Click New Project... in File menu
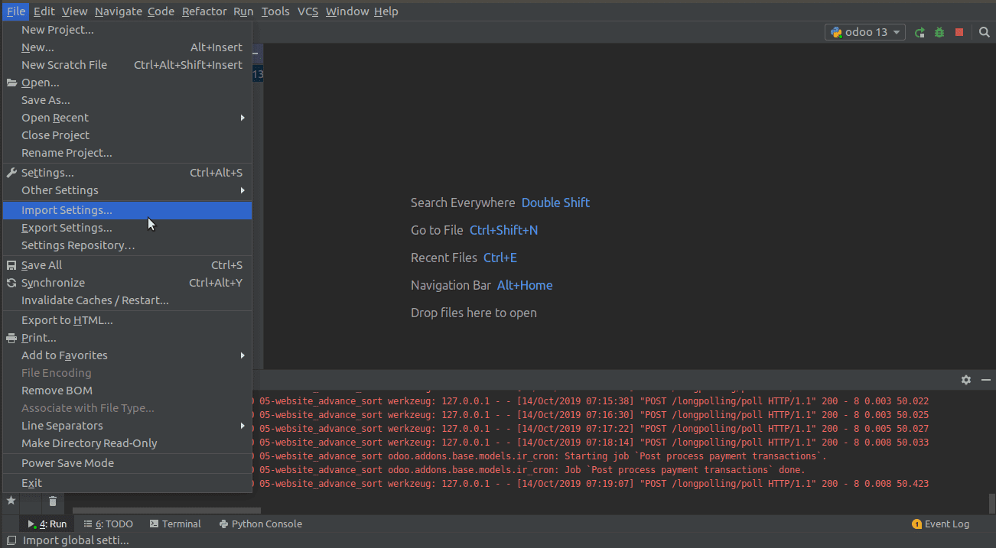Screen dimensions: 996x548 pyautogui.click(x=127, y=30)
